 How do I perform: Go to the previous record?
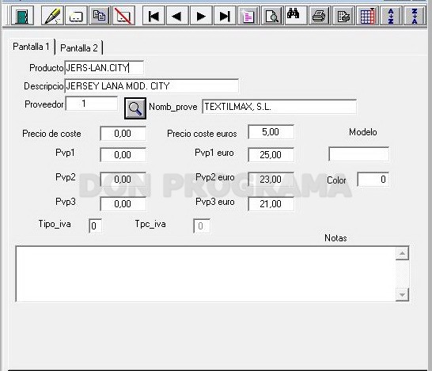pyautogui.click(x=177, y=16)
